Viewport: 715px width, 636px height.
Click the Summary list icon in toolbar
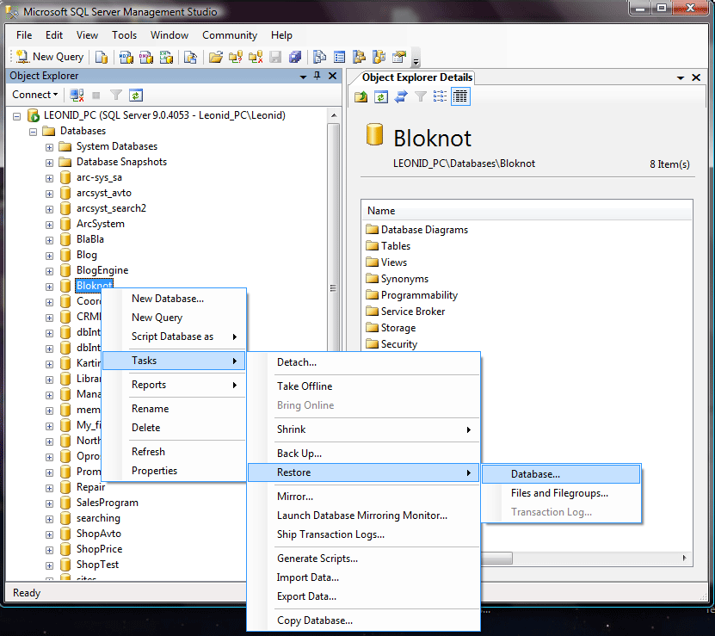[339, 57]
